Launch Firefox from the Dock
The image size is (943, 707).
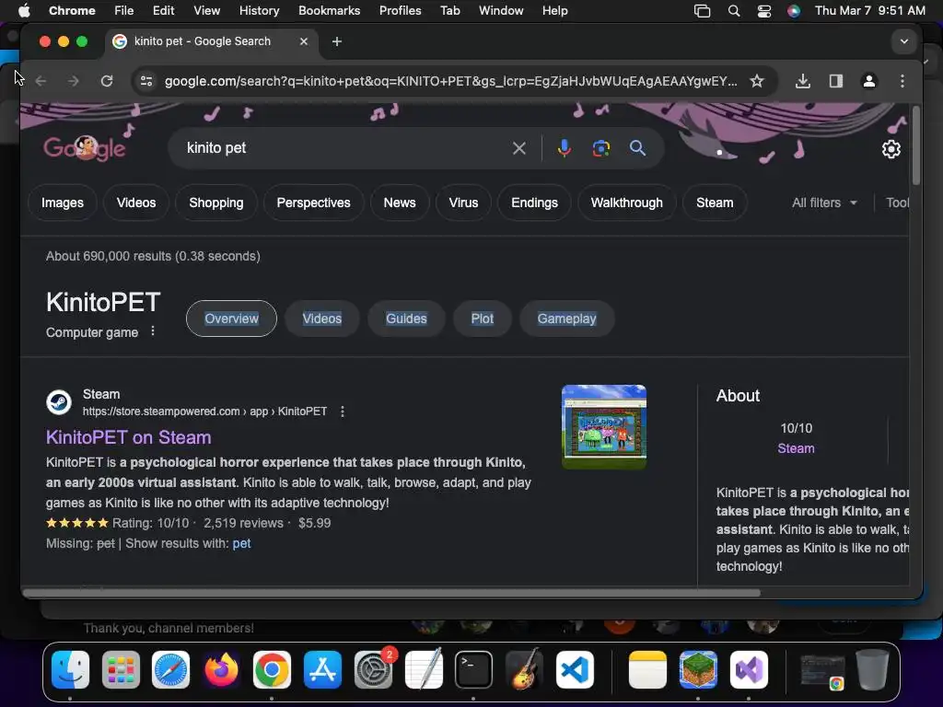point(221,669)
